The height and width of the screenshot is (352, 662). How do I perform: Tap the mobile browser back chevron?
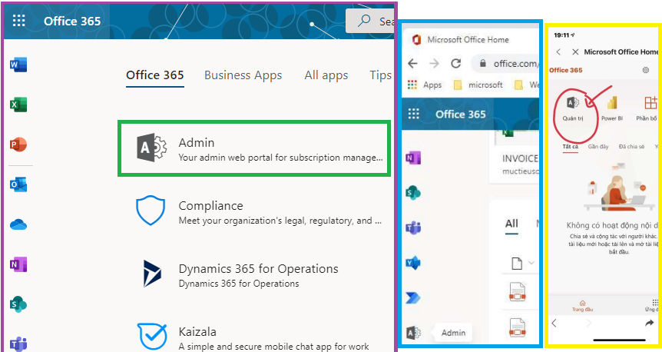(x=554, y=324)
